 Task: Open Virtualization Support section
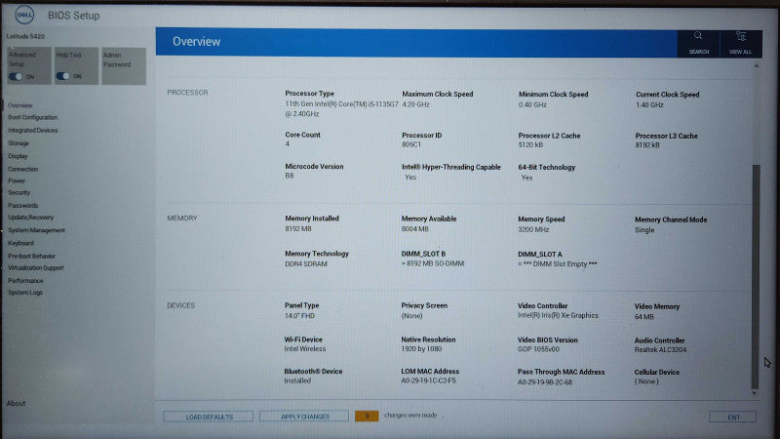pyautogui.click(x=36, y=267)
